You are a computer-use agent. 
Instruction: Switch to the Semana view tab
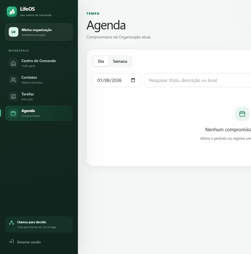point(120,61)
